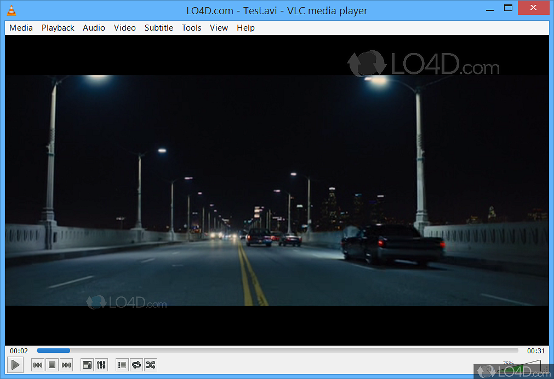Screen dimensions: 554x379
Task: Open the Media menu
Action: (x=21, y=28)
